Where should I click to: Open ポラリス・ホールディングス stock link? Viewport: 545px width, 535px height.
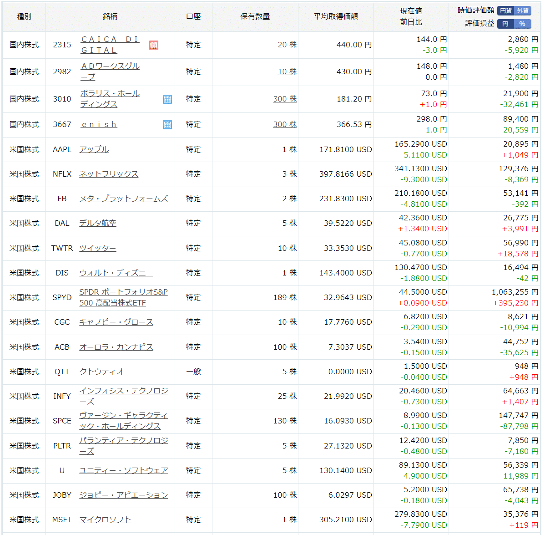click(110, 99)
